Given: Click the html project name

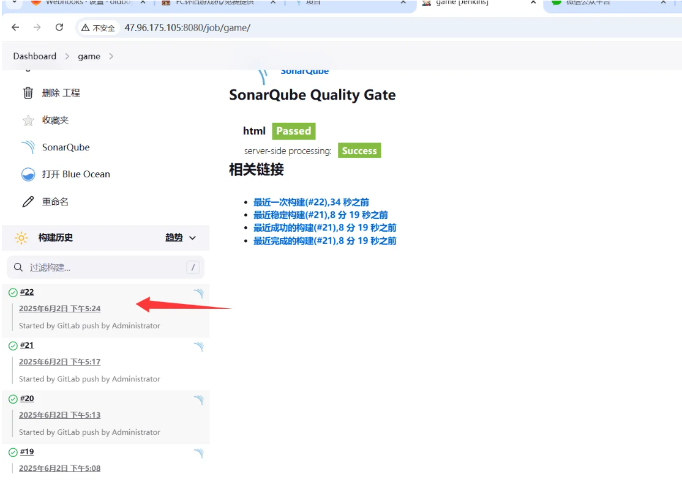Looking at the screenshot, I should click(254, 131).
